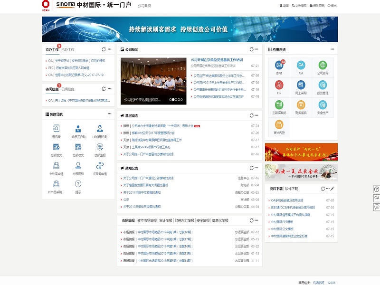Screen dimensions: 380x285
Task: Open the 公司官网 globe icon
Action: (x=323, y=66)
